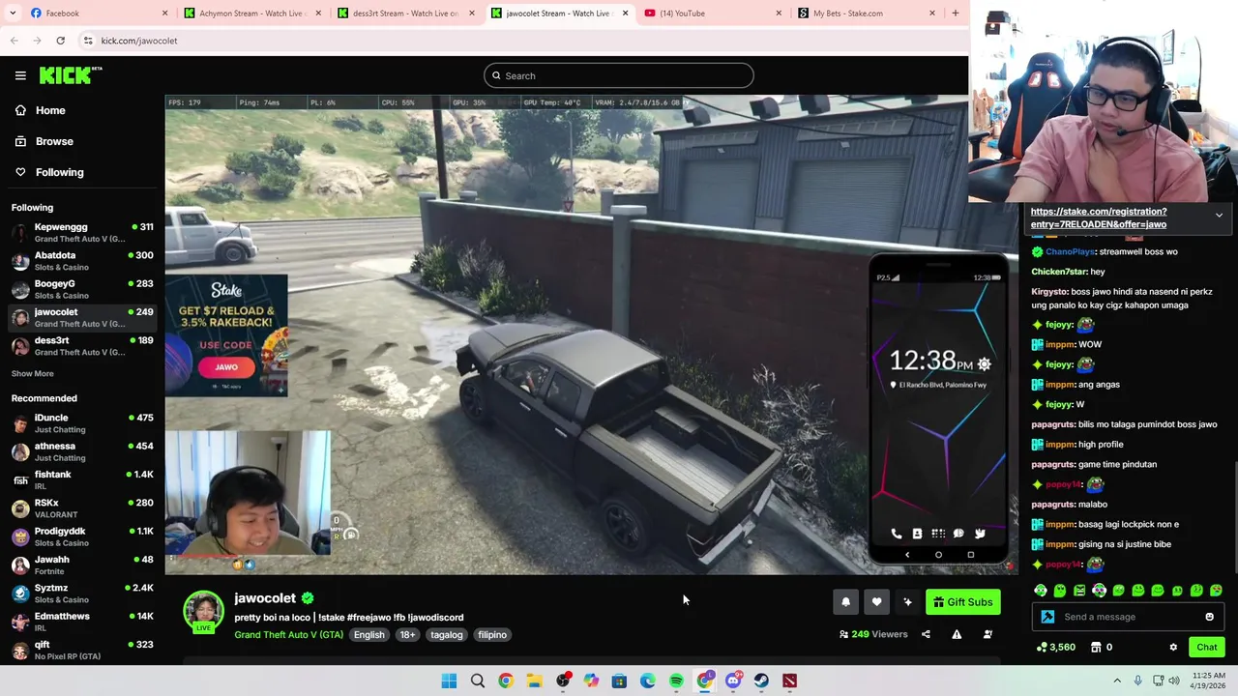Open the user list icon beside report

pos(987,634)
